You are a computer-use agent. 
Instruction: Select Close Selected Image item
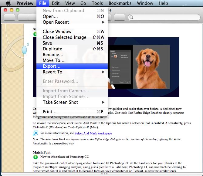click(x=72, y=37)
